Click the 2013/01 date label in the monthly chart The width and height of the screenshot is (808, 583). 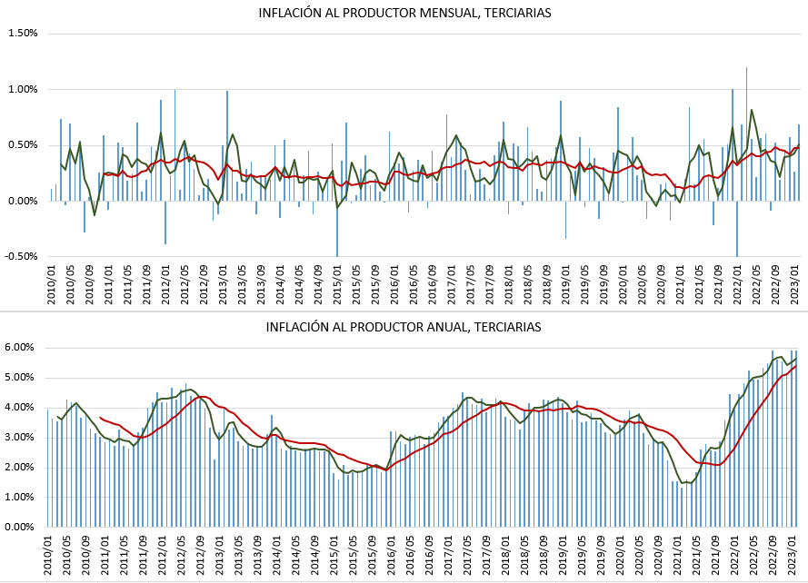pos(223,285)
